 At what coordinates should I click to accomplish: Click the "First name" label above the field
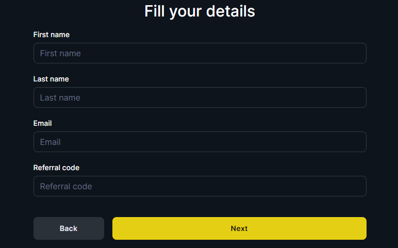point(52,35)
